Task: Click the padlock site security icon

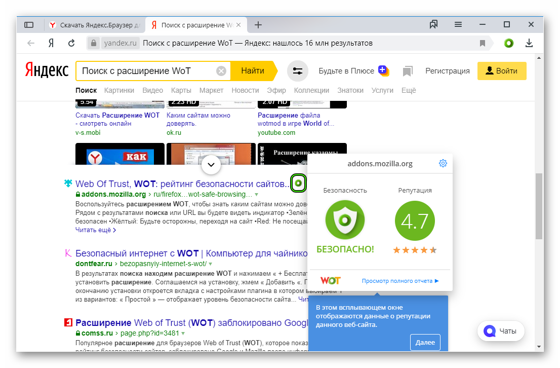Action: pyautogui.click(x=94, y=43)
